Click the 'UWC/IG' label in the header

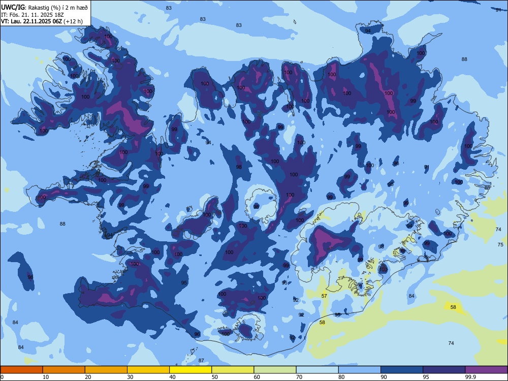click(13, 7)
